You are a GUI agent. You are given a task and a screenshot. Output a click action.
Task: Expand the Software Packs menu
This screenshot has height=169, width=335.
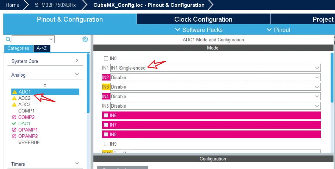(199, 30)
